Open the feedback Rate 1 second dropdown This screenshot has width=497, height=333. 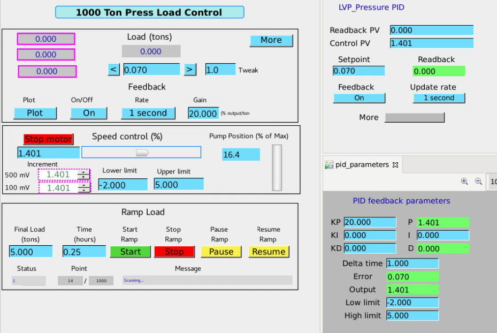tap(148, 113)
